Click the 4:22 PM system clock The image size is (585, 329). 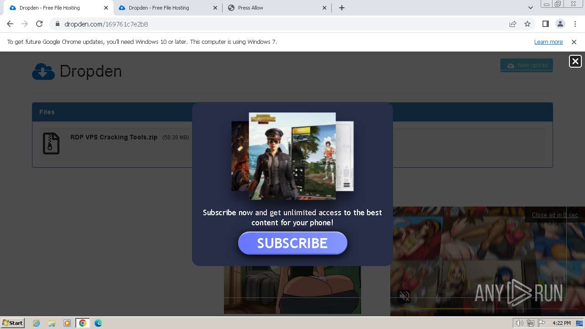[x=561, y=323]
